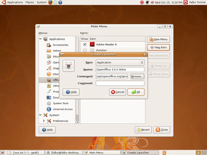Click the Show column header
The image size is (207, 155).
click(x=85, y=39)
